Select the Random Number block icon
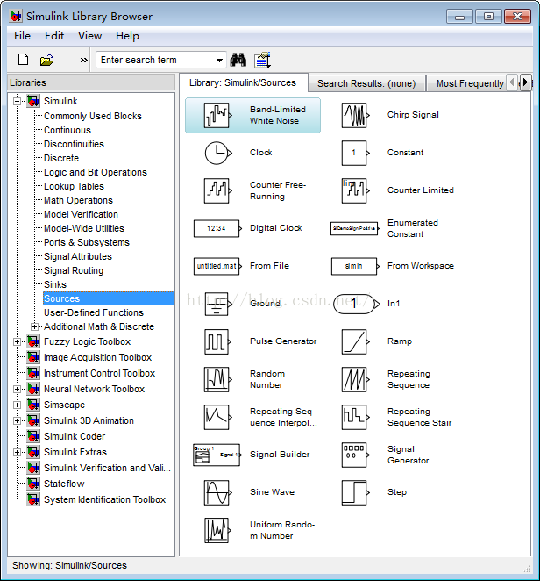This screenshot has width=540, height=581. (x=218, y=379)
